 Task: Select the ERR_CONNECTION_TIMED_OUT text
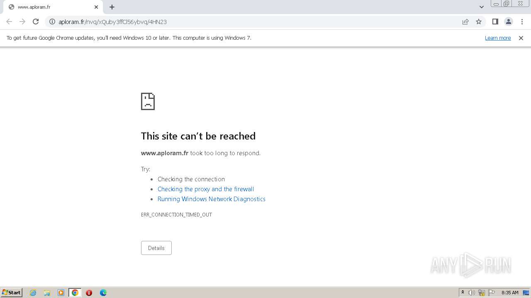tap(176, 215)
